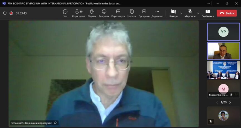The height and width of the screenshot is (128, 241).
Task: Open the Реагувати reactions menu
Action: tap(104, 13)
